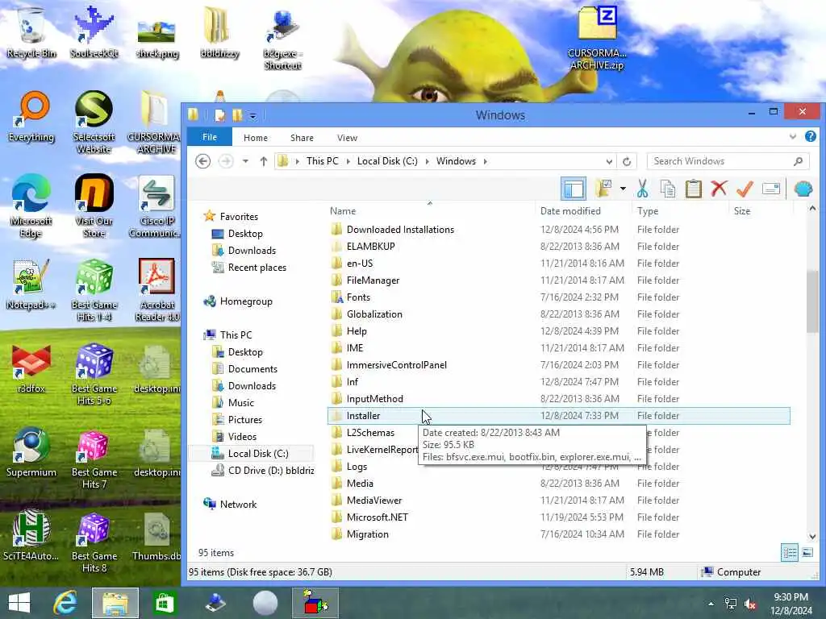Click the red X Delete icon
This screenshot has width=826, height=619.
719,189
